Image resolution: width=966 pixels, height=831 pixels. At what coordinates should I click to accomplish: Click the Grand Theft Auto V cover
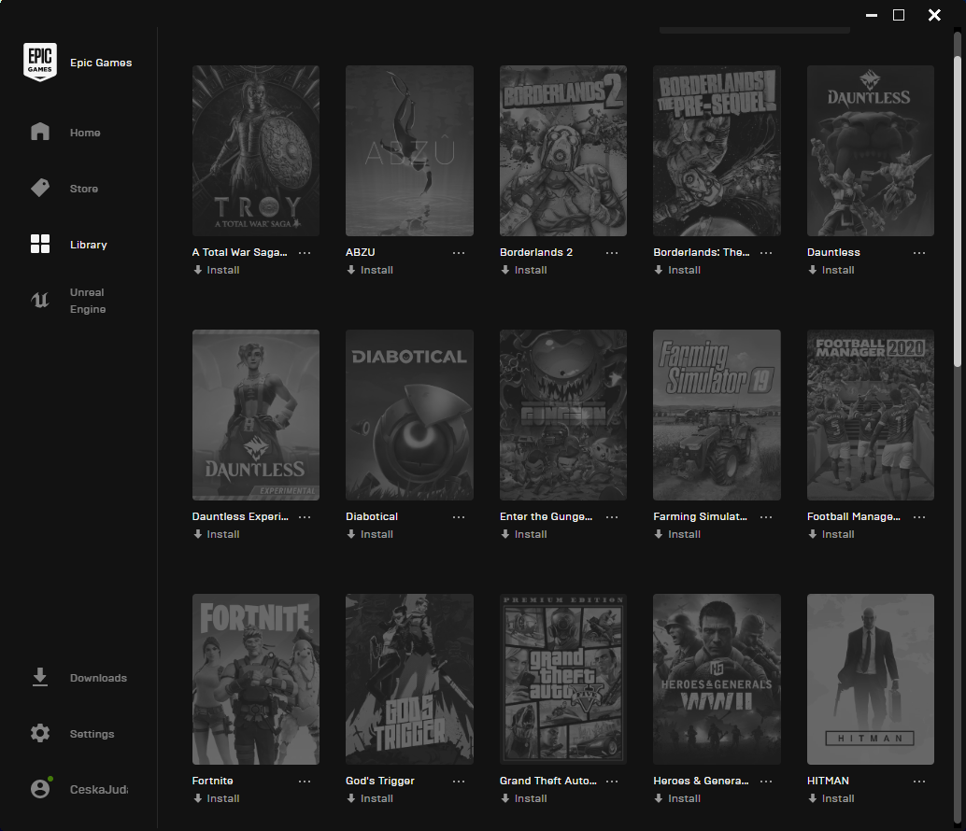[x=563, y=679]
